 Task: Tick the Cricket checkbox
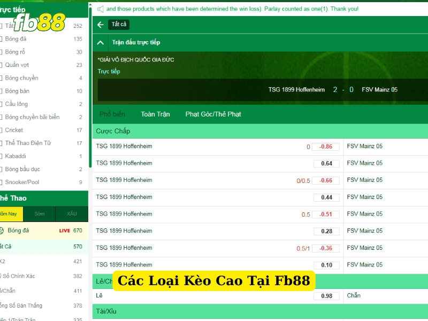pos(1,130)
